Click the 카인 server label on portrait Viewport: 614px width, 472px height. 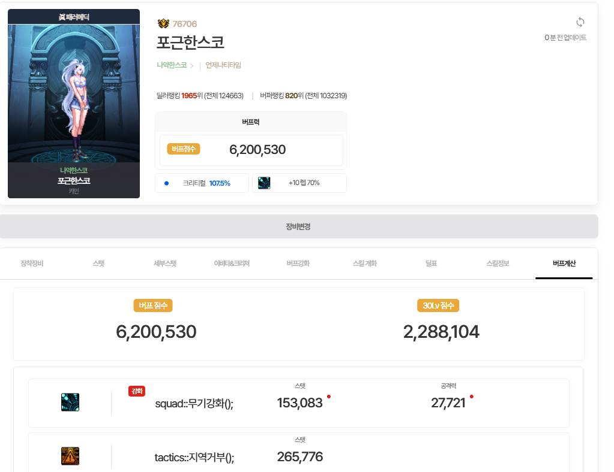(x=74, y=191)
